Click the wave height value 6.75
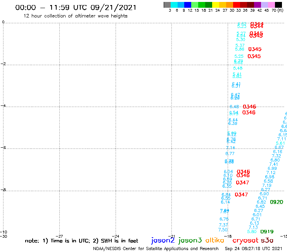The image size is (287, 252). pos(224,219)
